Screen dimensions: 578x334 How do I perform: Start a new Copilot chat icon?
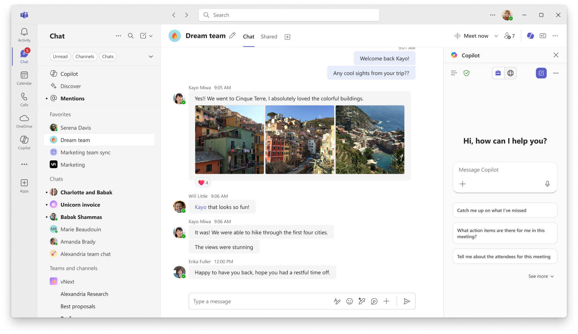point(541,73)
